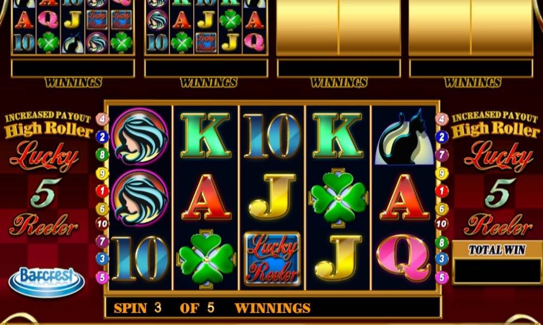Select payline 6 marker on the right side
The image size is (543, 325).
point(441,209)
